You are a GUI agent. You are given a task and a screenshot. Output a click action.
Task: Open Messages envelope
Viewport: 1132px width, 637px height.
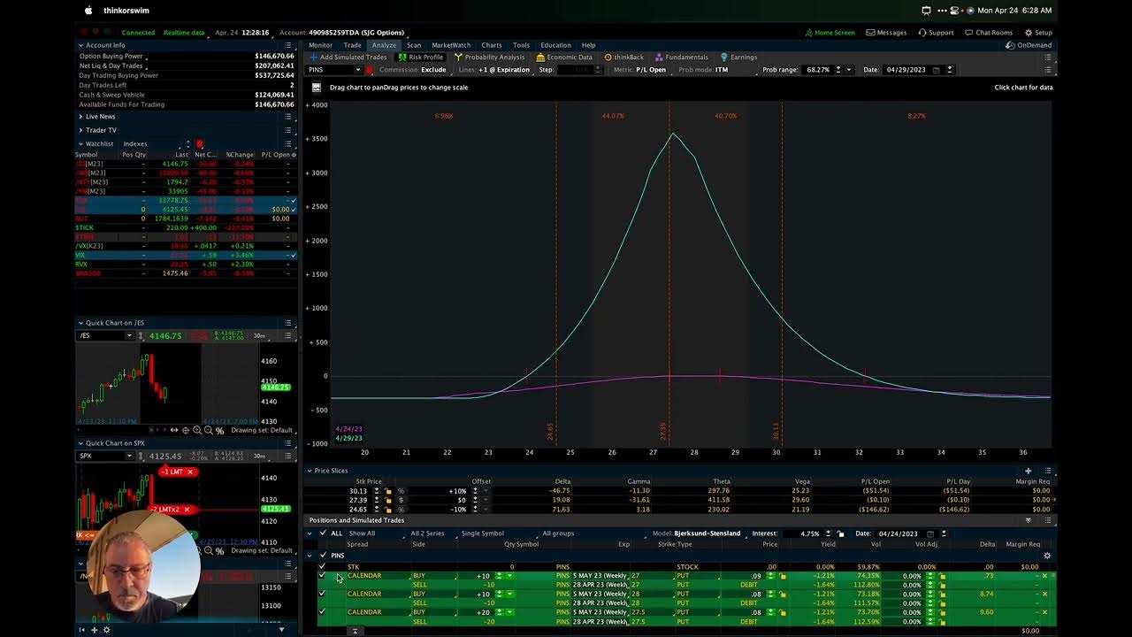(885, 33)
